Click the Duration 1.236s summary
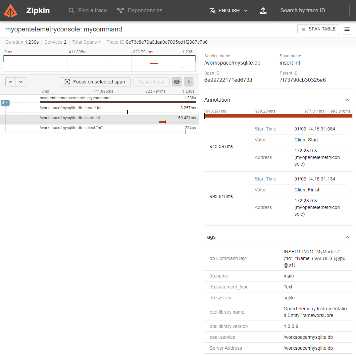Image resolution: width=356 pixels, height=355 pixels. pyautogui.click(x=22, y=42)
